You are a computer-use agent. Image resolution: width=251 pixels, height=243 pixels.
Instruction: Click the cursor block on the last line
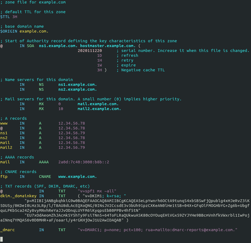(x=1, y=239)
